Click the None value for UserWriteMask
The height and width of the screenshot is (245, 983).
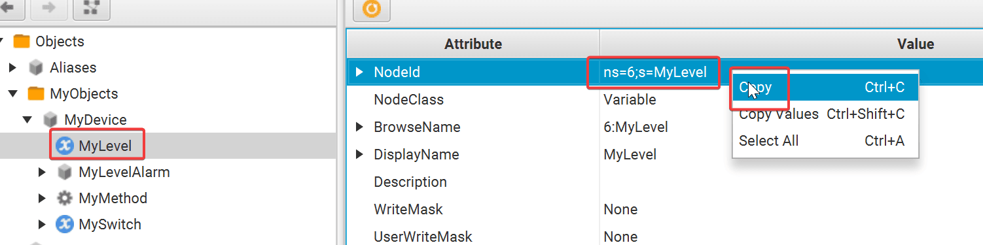(620, 237)
